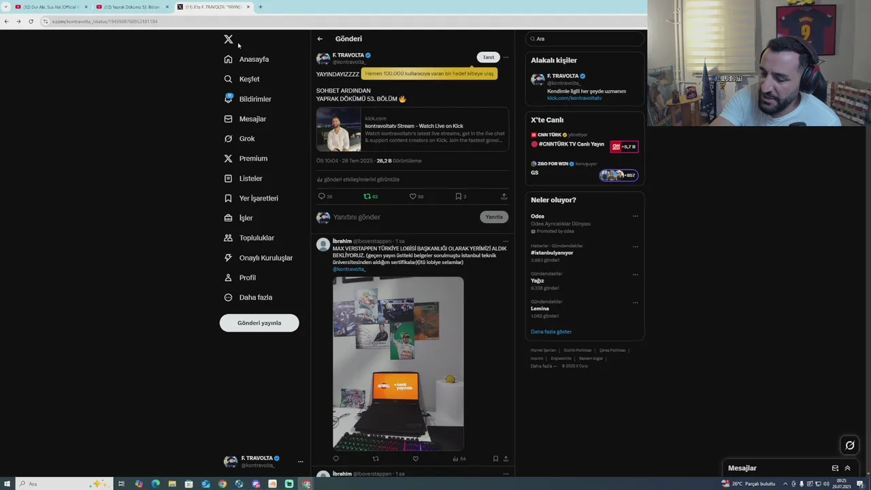Open more options on main post
Image resolution: width=871 pixels, height=490 pixels.
point(506,57)
